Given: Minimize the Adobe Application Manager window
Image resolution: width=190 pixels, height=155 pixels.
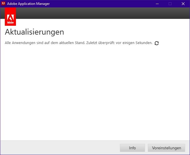Looking at the screenshot, I should 157,4.
